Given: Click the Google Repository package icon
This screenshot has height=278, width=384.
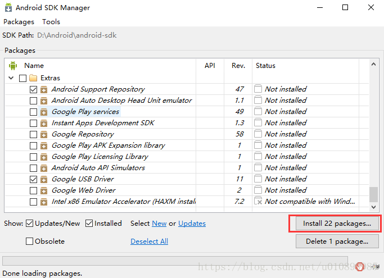Looking at the screenshot, I should click(x=44, y=134).
